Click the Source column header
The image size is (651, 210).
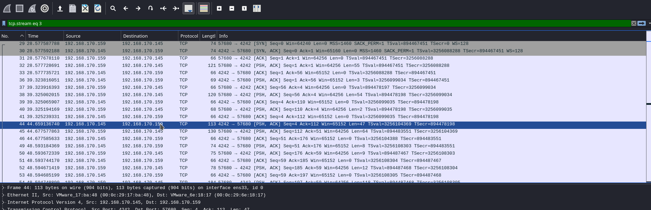pyautogui.click(x=73, y=36)
